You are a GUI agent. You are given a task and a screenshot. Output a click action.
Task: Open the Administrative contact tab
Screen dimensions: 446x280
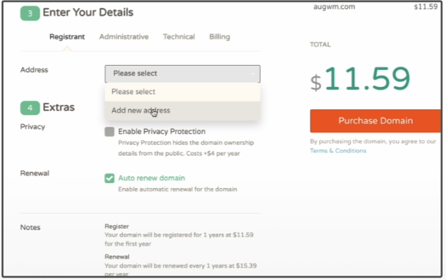click(x=124, y=37)
